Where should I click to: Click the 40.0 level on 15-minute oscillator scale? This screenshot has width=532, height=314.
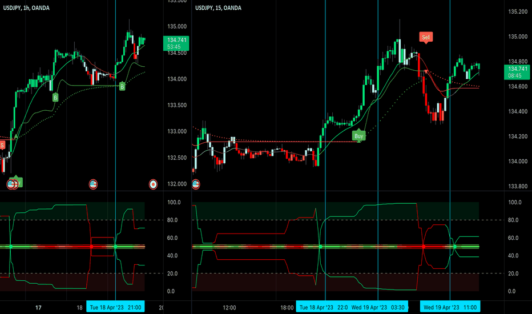click(x=513, y=256)
